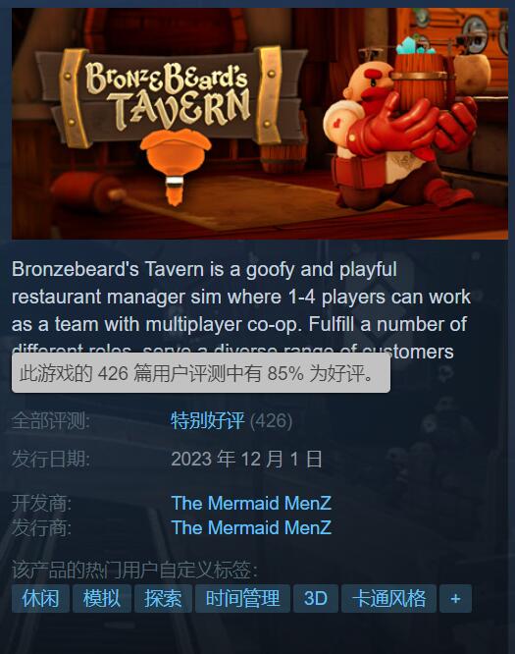The width and height of the screenshot is (515, 654).
Task: Click the 全部评测 label
Action: (x=50, y=420)
